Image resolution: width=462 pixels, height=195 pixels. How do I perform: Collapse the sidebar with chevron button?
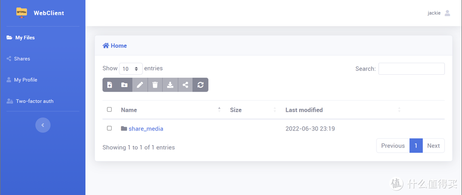43,125
